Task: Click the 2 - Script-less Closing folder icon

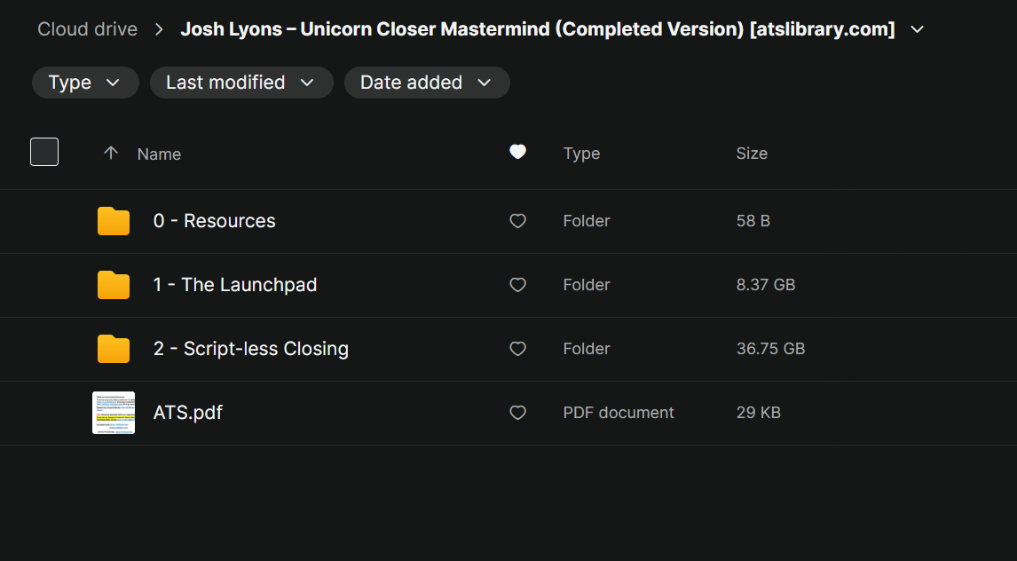Action: (114, 349)
